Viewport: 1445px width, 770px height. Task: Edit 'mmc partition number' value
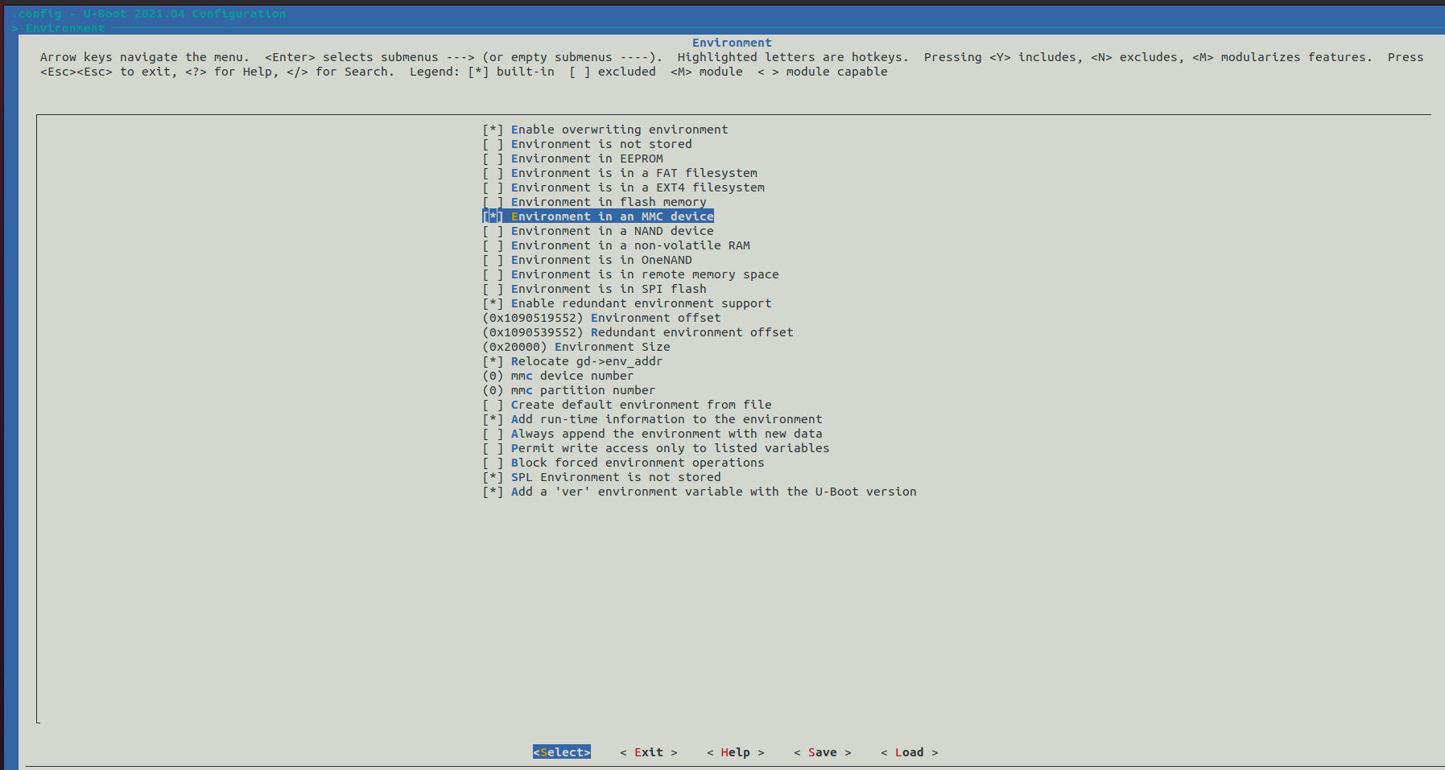pyautogui.click(x=569, y=390)
